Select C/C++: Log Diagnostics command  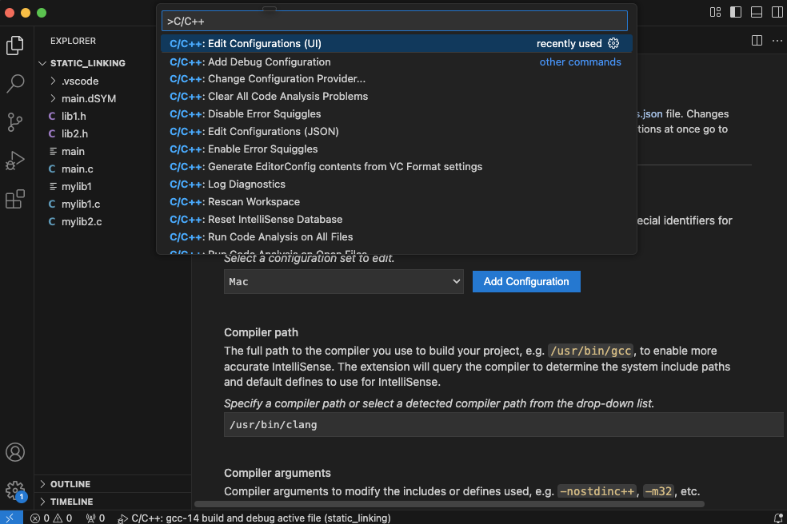tap(396, 184)
